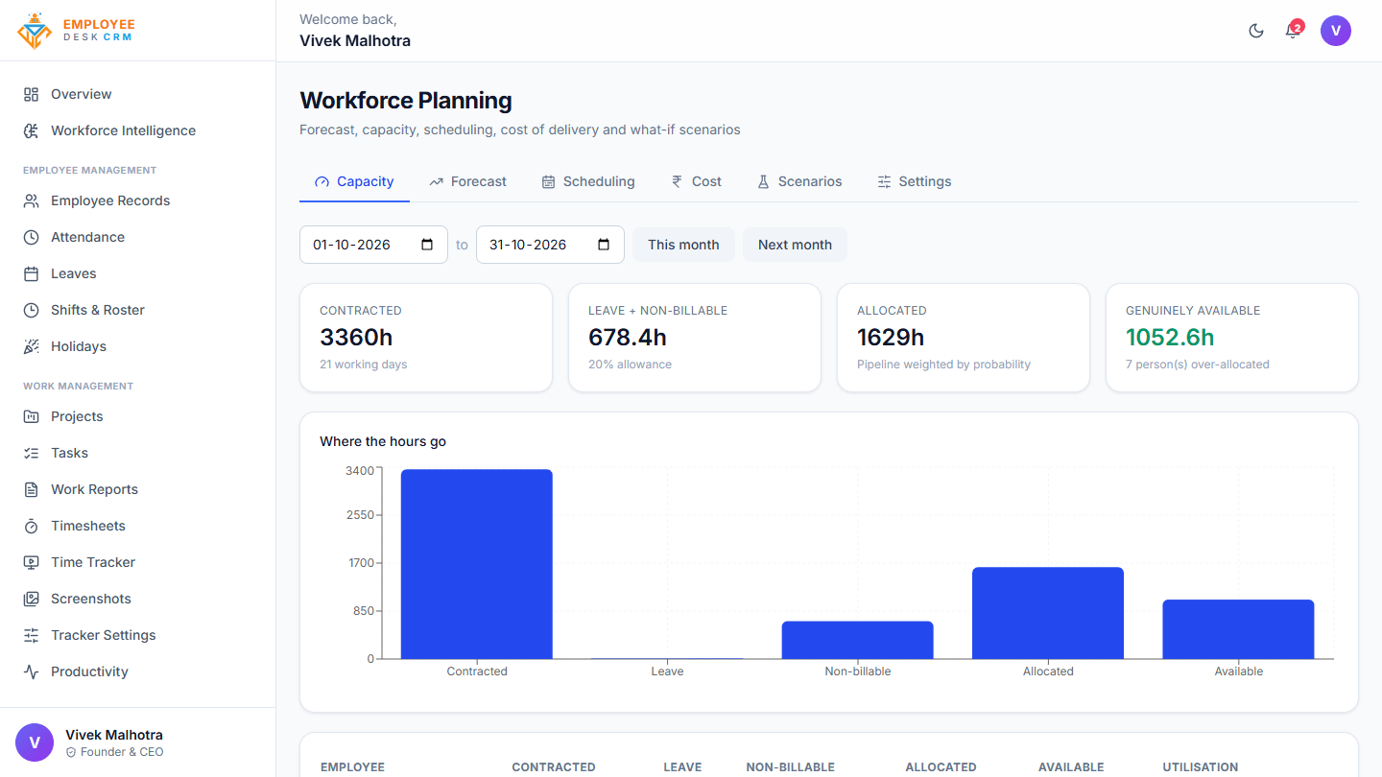1382x777 pixels.
Task: Click the start date field 01-10-2026
Action: [x=373, y=245]
